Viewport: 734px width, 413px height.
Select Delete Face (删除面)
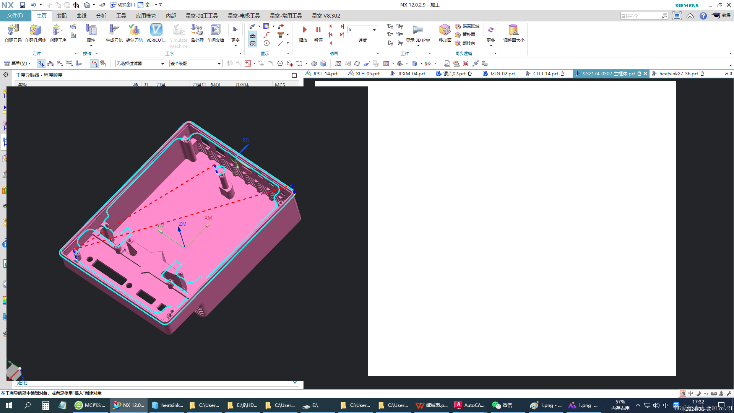pos(465,43)
